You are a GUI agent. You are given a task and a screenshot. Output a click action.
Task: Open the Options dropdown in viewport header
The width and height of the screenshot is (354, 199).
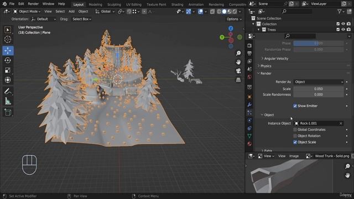click(x=234, y=19)
